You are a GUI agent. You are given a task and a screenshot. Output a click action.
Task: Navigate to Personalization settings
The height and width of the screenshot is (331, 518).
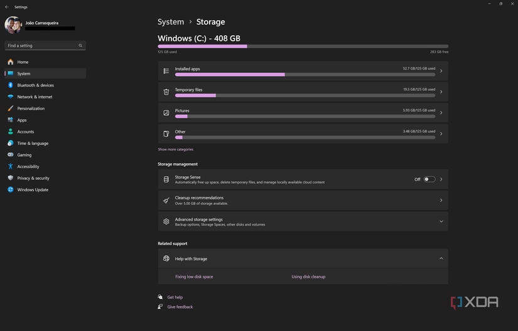tap(45, 108)
